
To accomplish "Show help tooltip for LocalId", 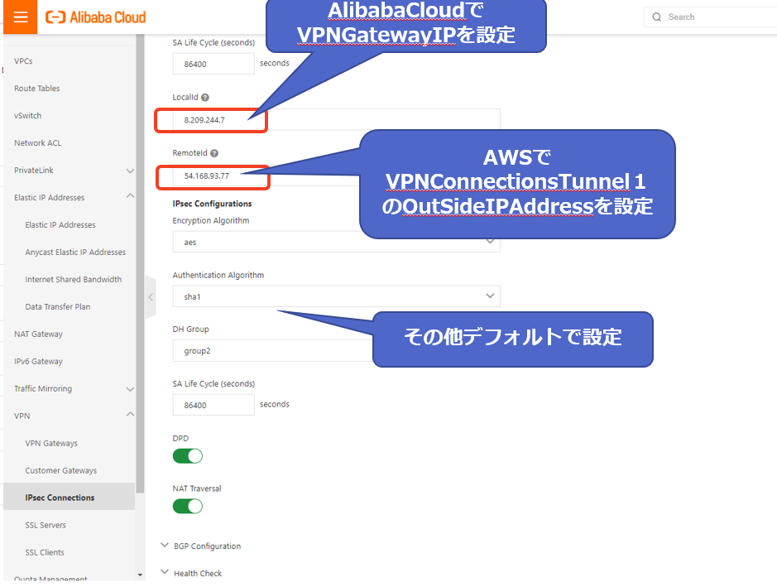I will click(205, 98).
